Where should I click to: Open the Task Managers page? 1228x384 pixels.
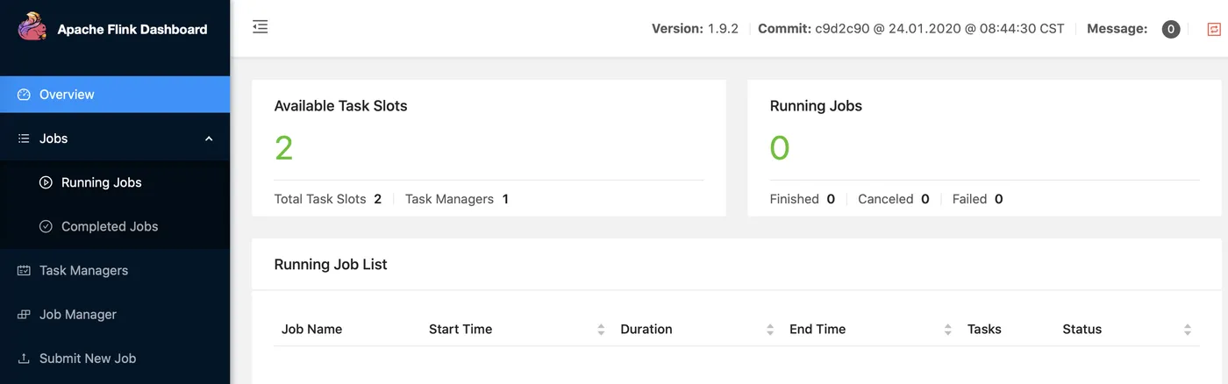tap(83, 270)
